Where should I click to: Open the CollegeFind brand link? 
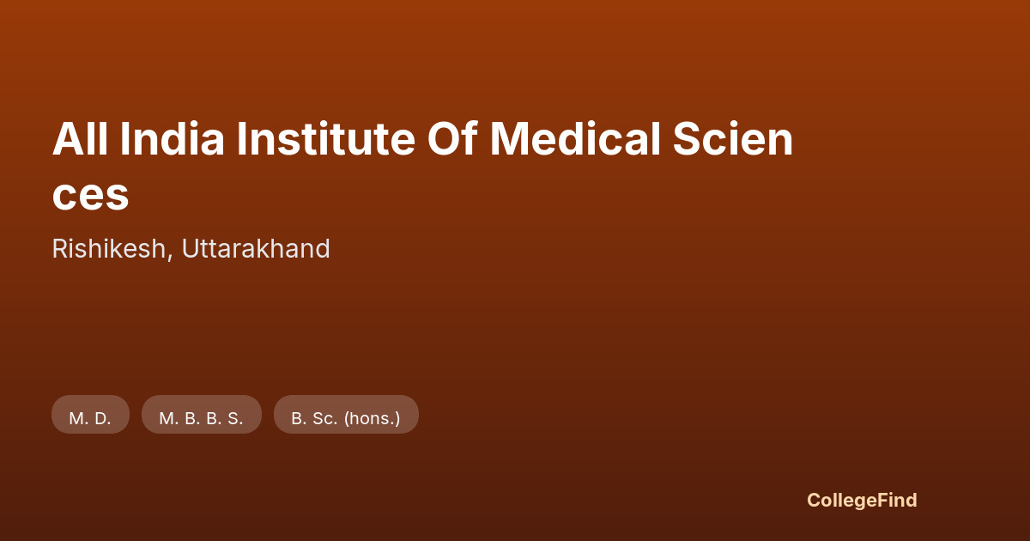click(x=862, y=500)
